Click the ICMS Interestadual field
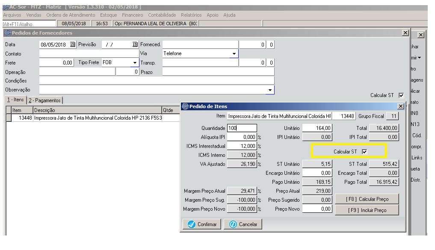This screenshot has width=435, height=250. [x=242, y=146]
